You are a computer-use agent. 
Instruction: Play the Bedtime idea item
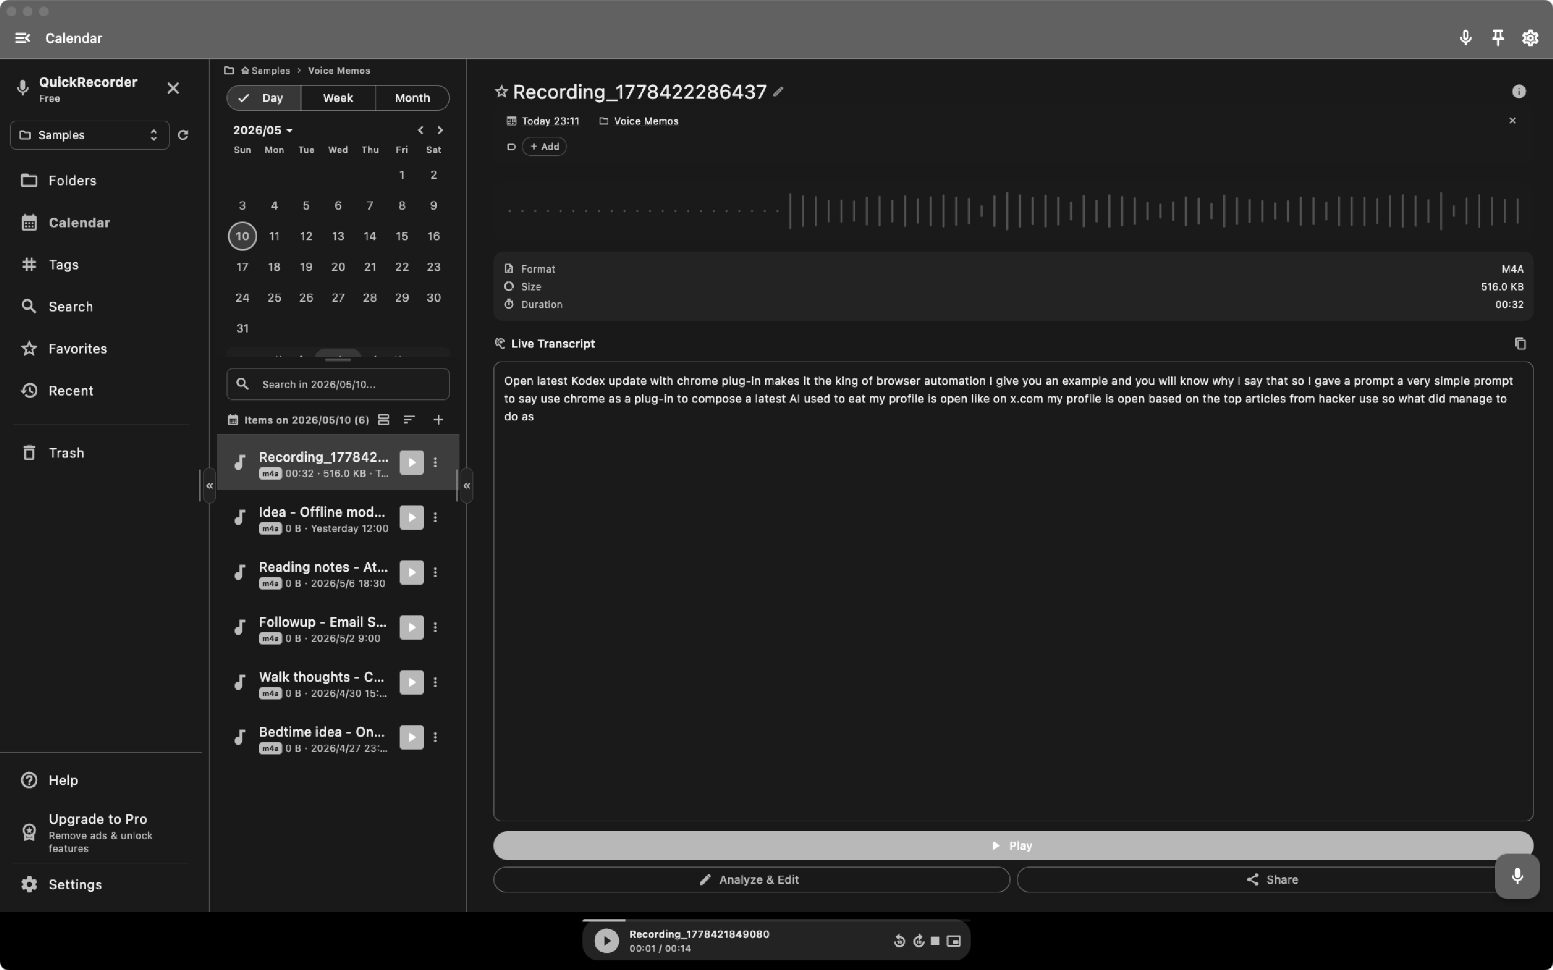(x=411, y=737)
